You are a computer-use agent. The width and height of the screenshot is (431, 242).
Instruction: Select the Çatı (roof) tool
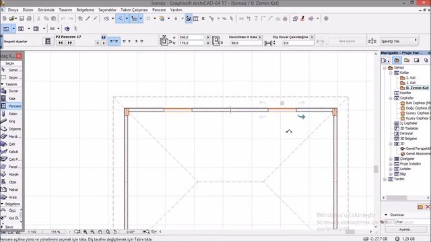click(x=11, y=144)
